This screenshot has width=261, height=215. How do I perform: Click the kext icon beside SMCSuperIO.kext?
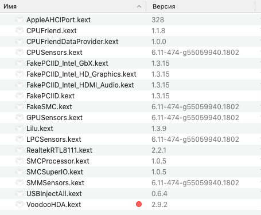20,172
